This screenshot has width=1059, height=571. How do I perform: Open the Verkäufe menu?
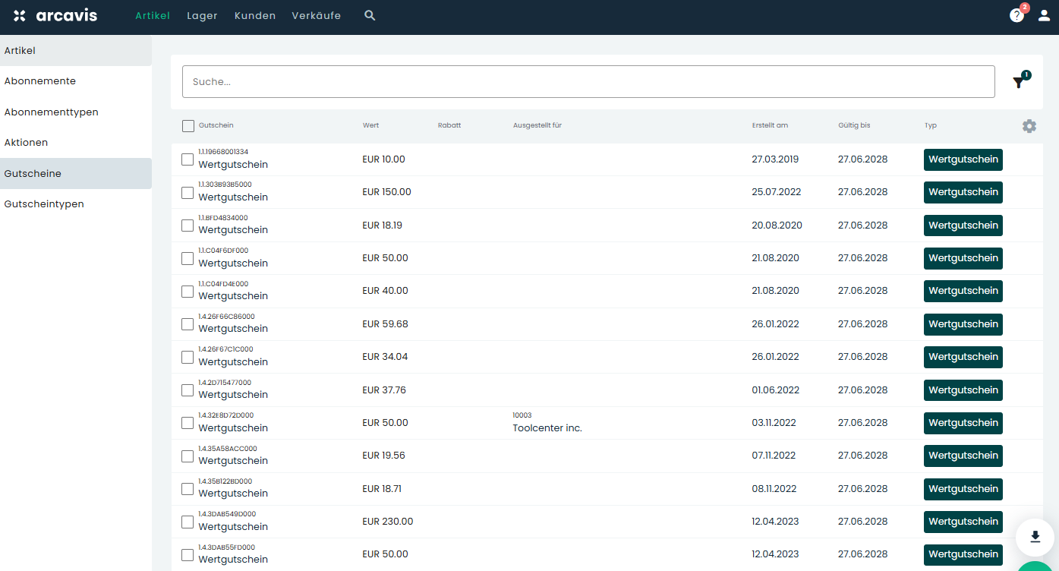click(316, 15)
